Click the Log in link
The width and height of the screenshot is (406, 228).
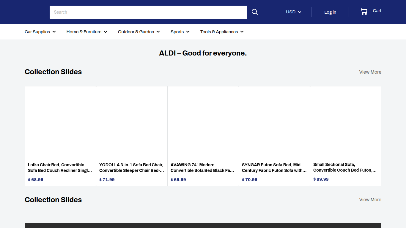coord(330,12)
